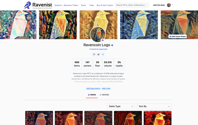The image size is (198, 125).
Task: Open the Sales Type dropdown
Action: click(121, 106)
